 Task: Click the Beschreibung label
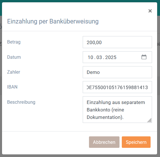coord(21,102)
